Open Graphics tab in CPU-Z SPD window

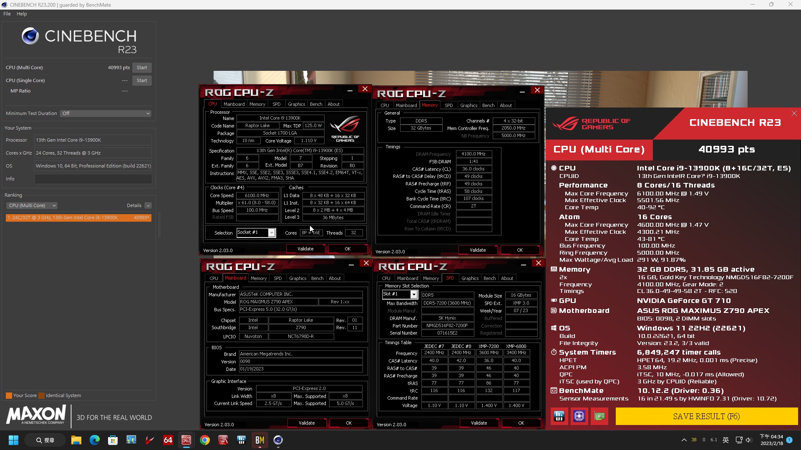470,278
